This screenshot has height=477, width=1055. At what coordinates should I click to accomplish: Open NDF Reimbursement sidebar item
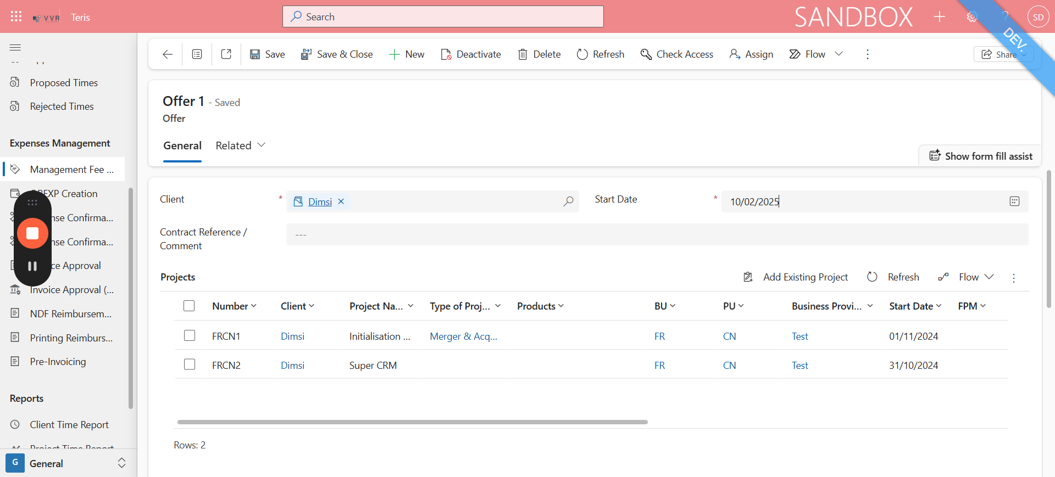70,314
